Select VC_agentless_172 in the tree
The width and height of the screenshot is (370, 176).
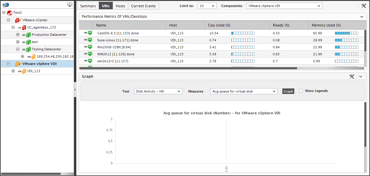(42, 27)
